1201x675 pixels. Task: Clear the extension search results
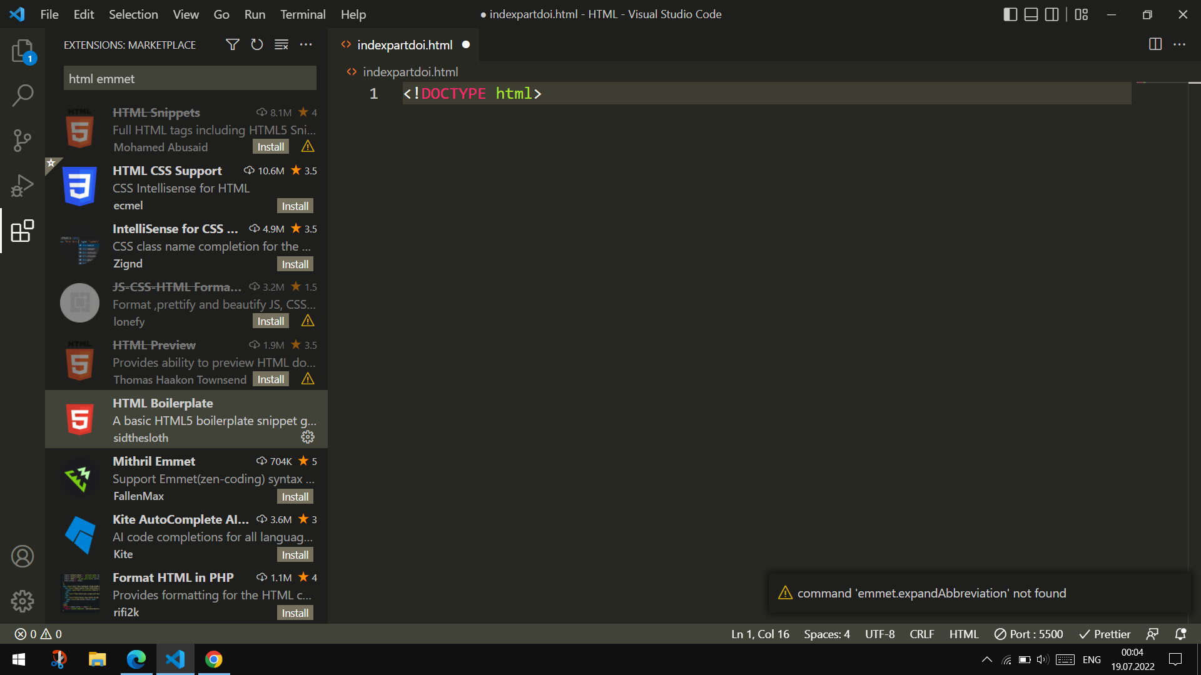281,44
